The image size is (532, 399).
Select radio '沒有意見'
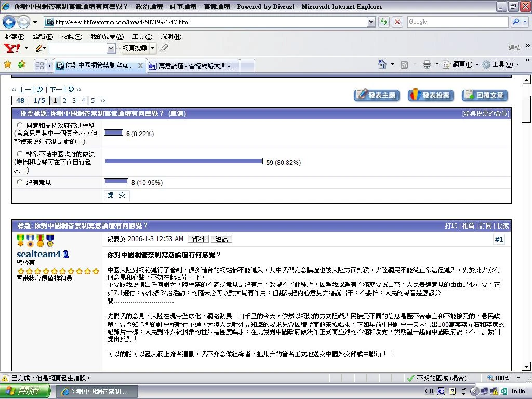19,182
